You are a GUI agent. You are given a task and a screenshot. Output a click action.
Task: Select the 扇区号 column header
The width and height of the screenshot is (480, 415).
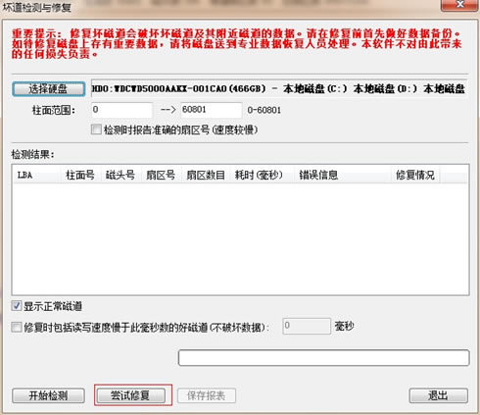(x=161, y=175)
